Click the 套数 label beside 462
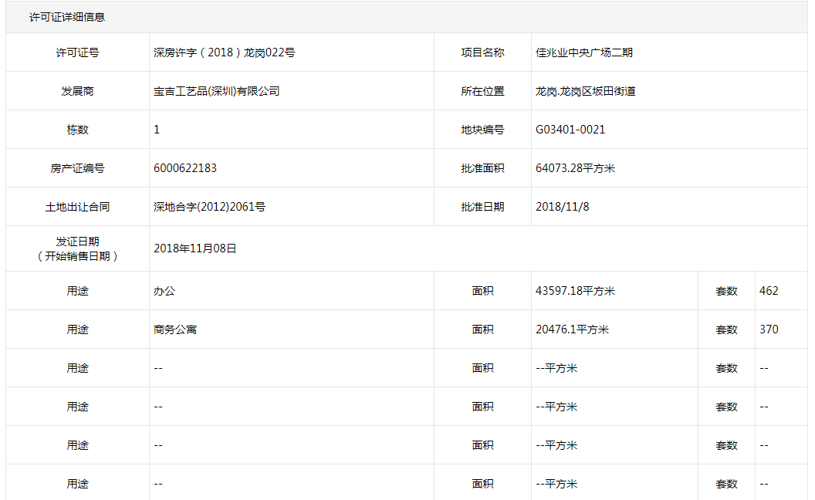 (x=727, y=291)
